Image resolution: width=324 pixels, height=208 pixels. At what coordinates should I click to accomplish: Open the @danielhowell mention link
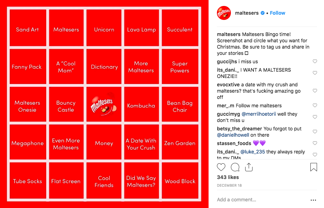(x=233, y=135)
